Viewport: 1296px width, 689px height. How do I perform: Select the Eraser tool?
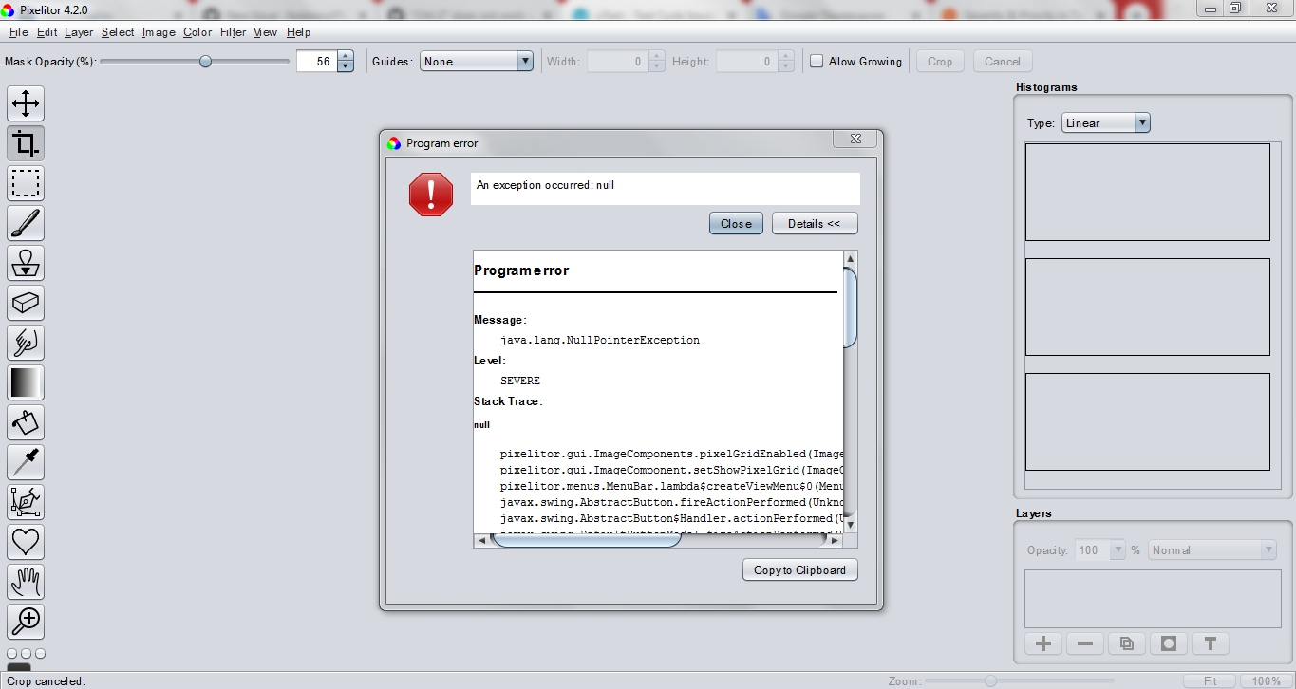point(26,303)
